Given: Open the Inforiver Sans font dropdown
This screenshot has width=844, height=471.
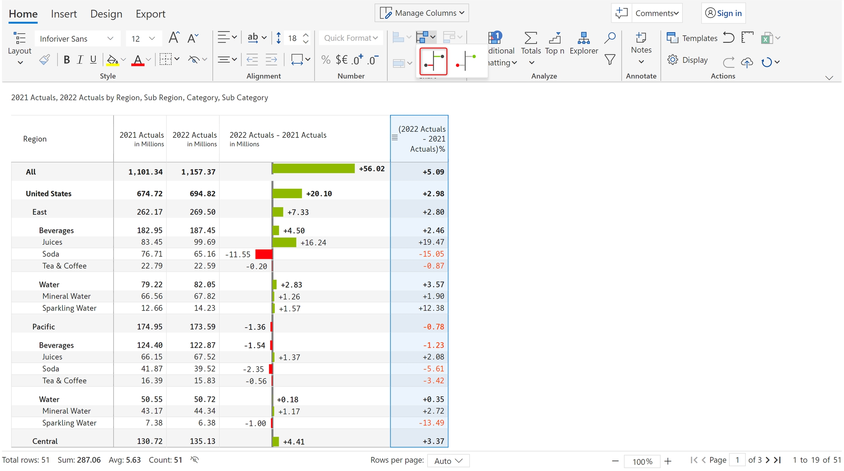Looking at the screenshot, I should point(77,38).
